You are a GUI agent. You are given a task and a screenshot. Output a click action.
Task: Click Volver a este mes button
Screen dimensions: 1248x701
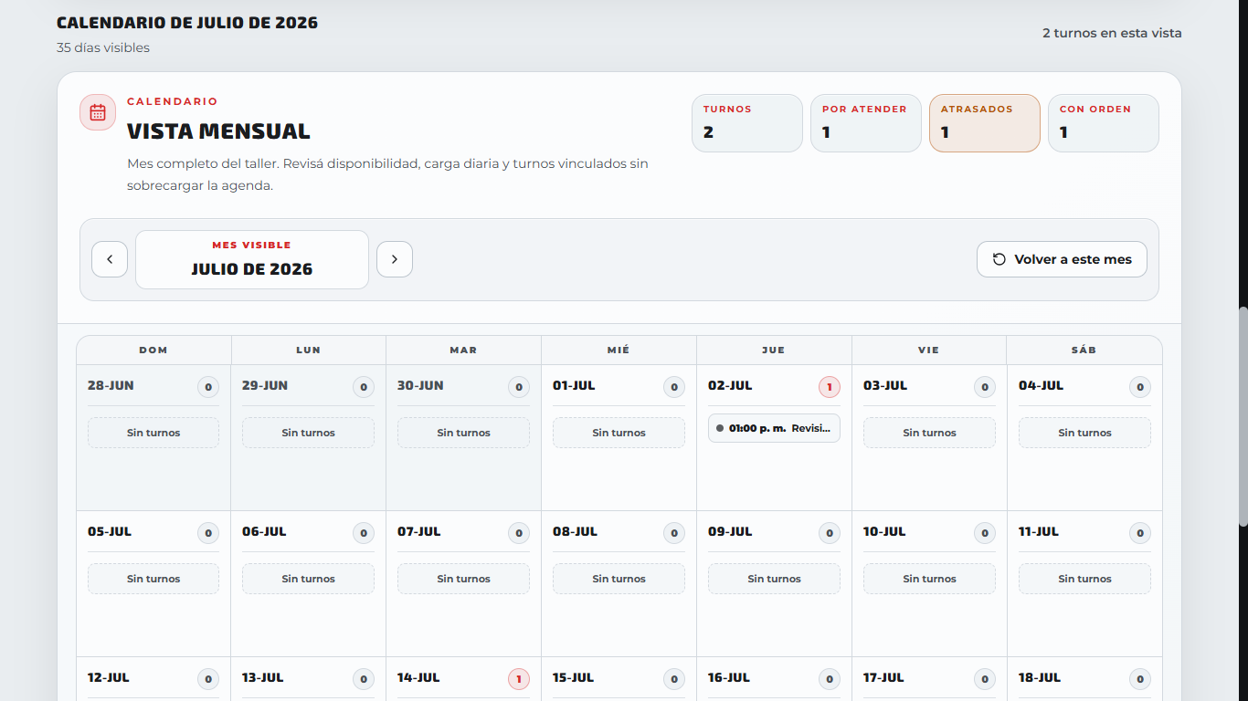(1062, 259)
